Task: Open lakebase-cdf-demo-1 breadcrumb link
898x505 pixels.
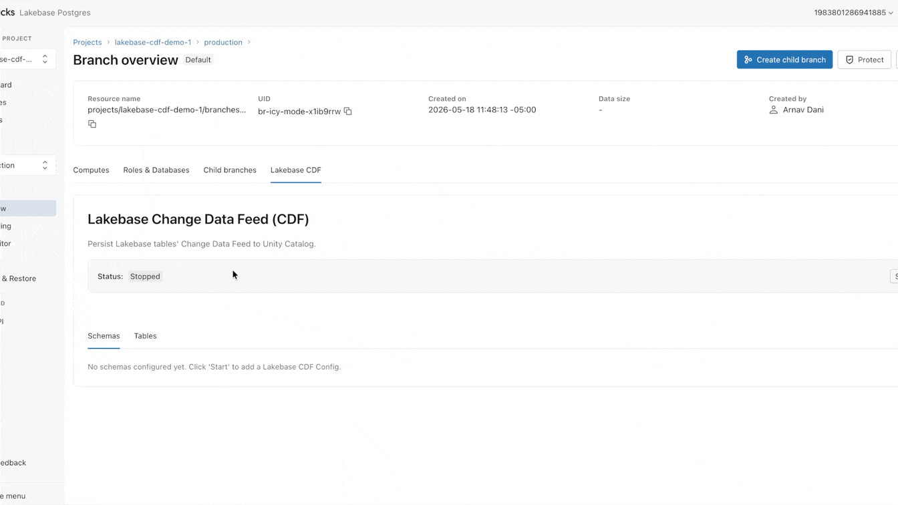Action: 153,42
